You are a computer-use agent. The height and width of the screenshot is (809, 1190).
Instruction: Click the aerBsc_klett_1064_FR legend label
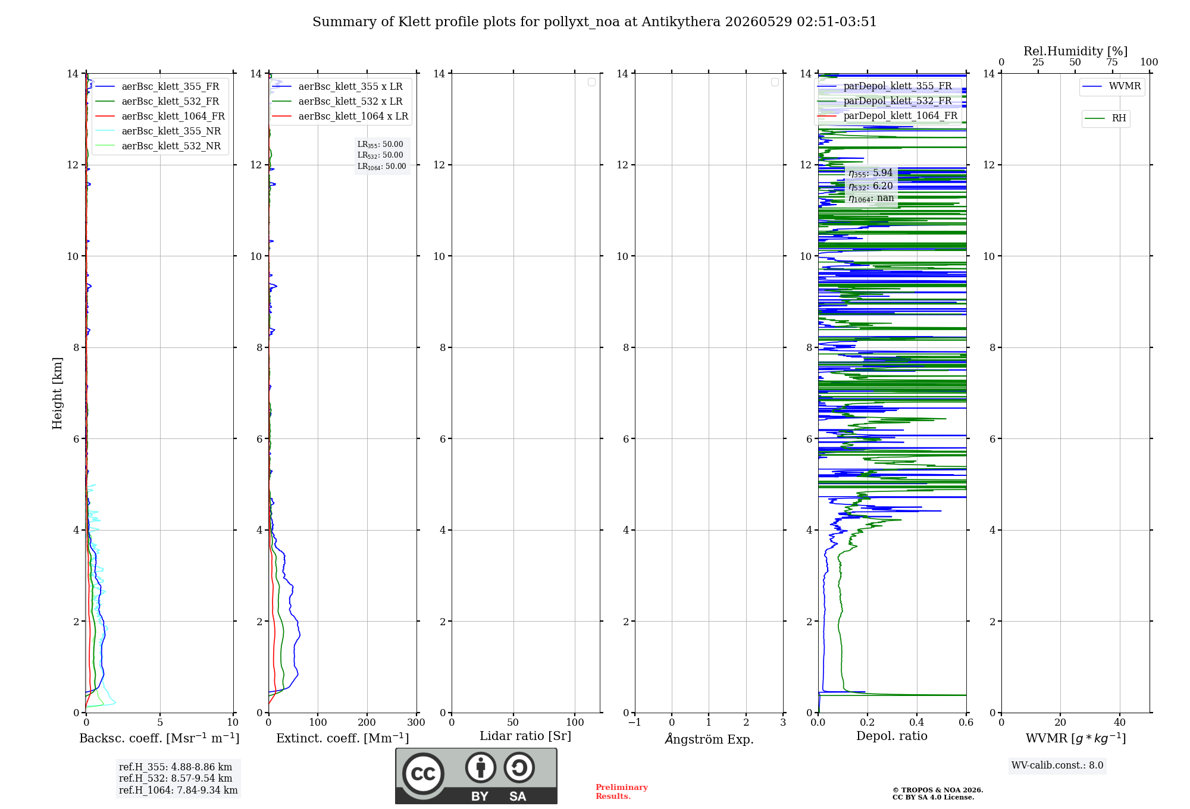[x=173, y=117]
